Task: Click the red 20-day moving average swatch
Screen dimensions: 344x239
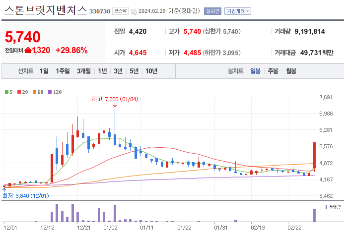Action: tap(19, 92)
